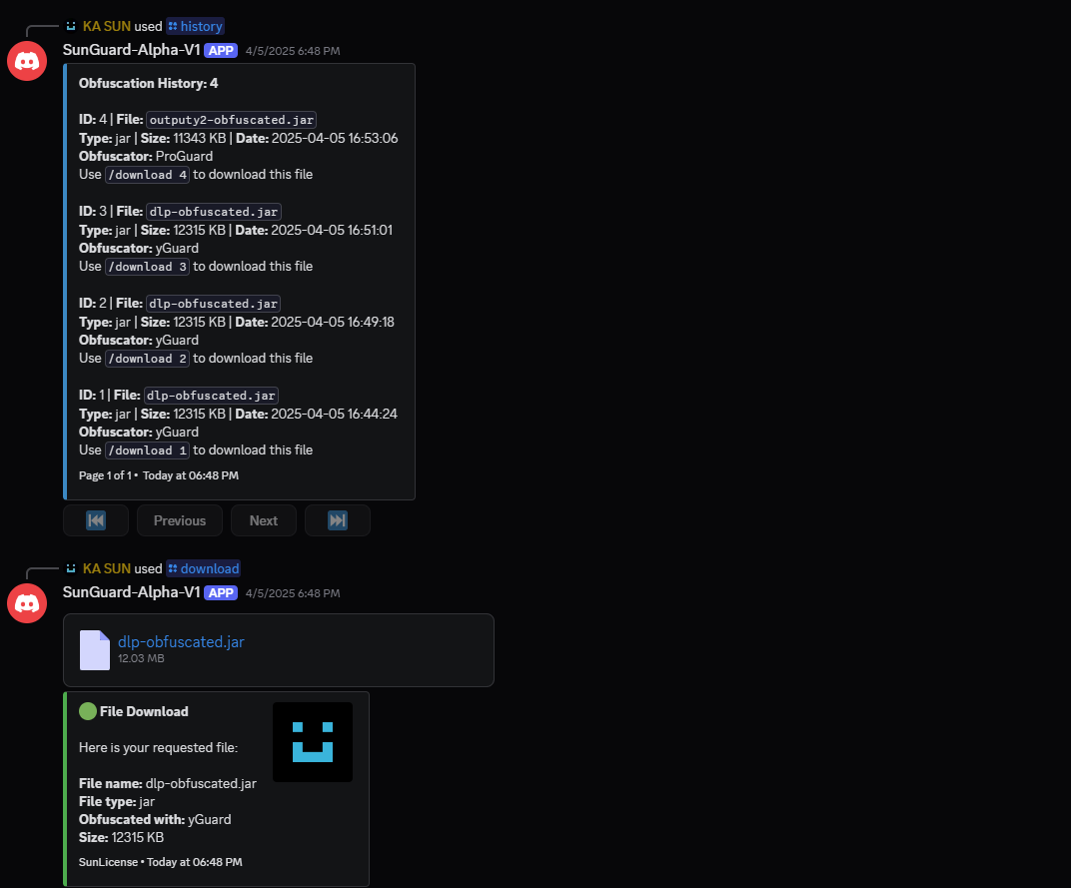Jump to last page of history

pos(338,520)
